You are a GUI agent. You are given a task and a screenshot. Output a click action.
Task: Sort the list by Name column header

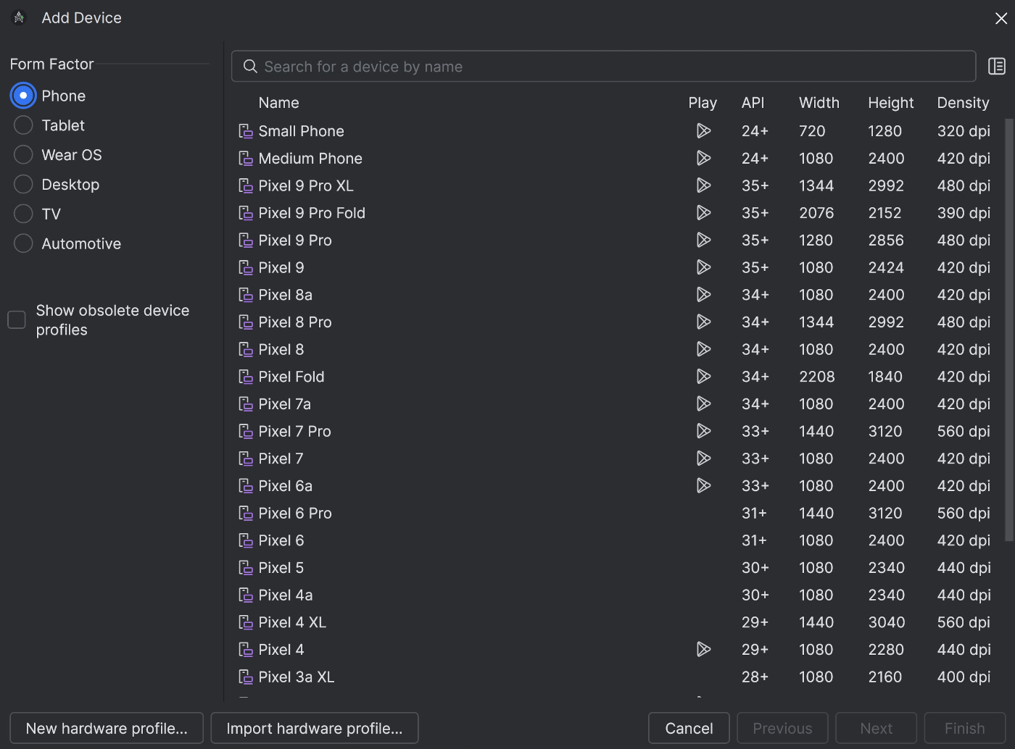click(278, 103)
